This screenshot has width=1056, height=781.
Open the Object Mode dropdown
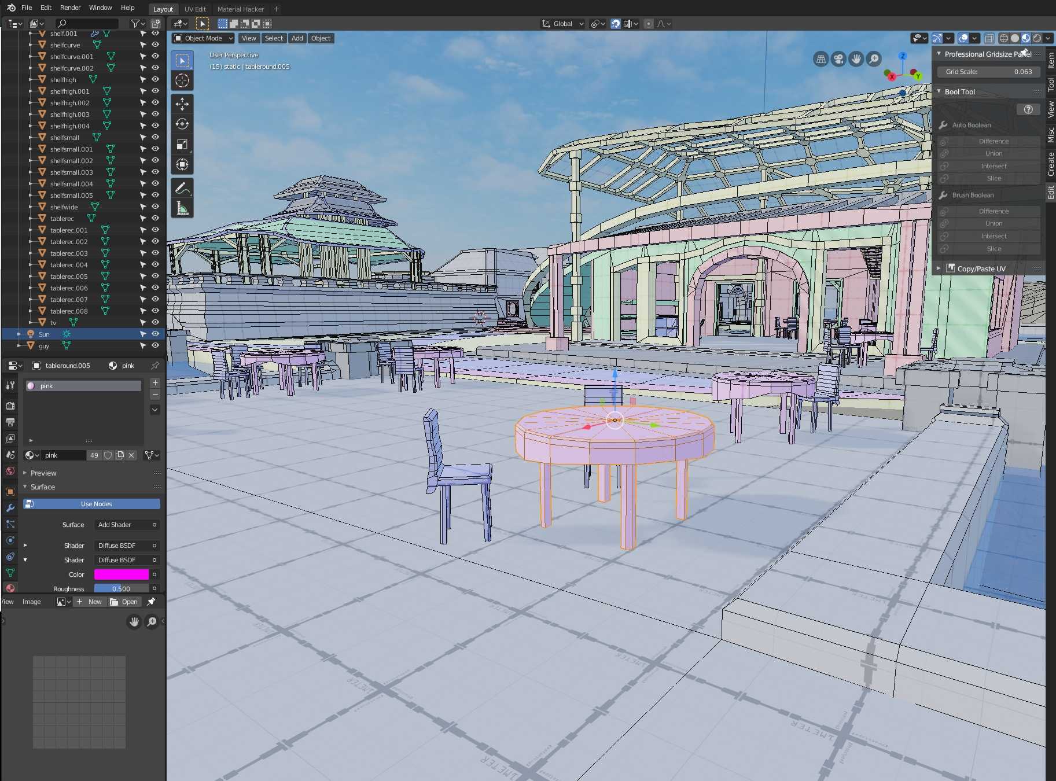click(203, 38)
